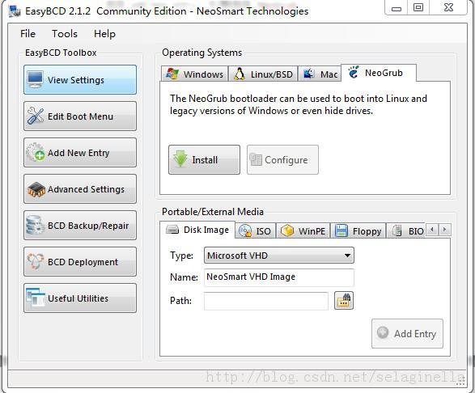This screenshot has height=393, width=475.
Task: Maximize the EasyBCD window
Action: click(418, 7)
